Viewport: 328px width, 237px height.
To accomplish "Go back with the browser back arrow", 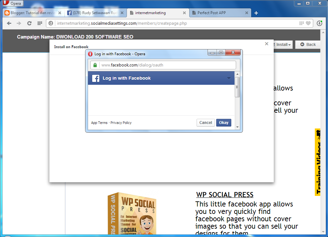I will [9, 23].
